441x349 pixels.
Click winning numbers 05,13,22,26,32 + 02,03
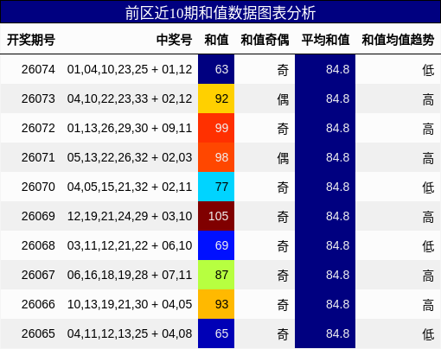[130, 157]
